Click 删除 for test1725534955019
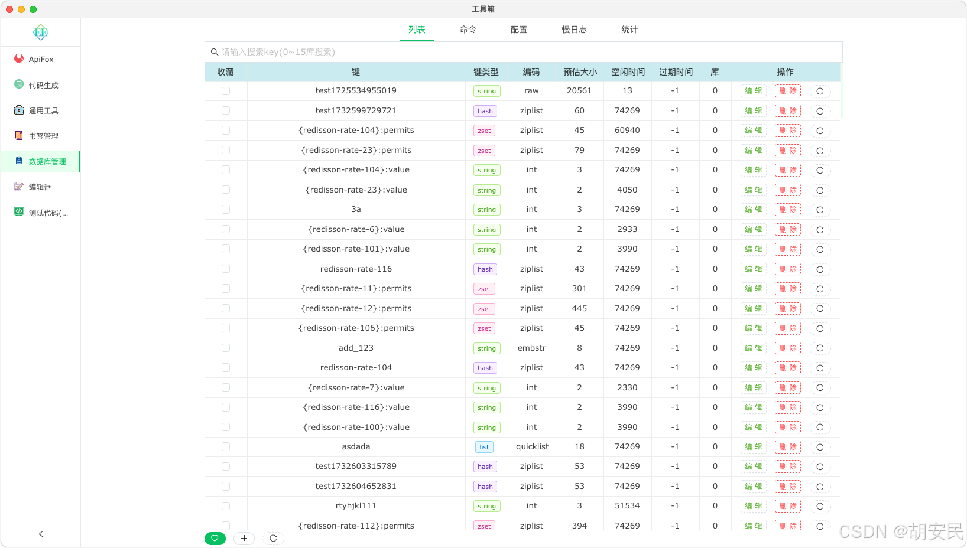Viewport: 967px width, 548px height. [788, 91]
